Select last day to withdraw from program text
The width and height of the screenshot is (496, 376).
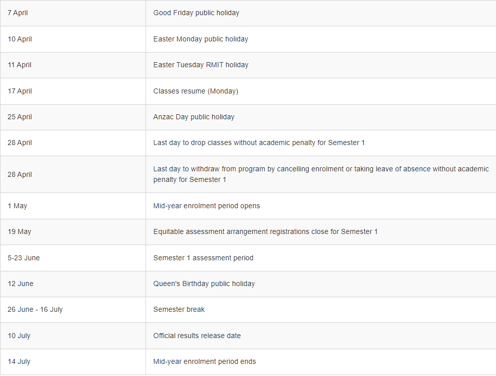pos(321,174)
